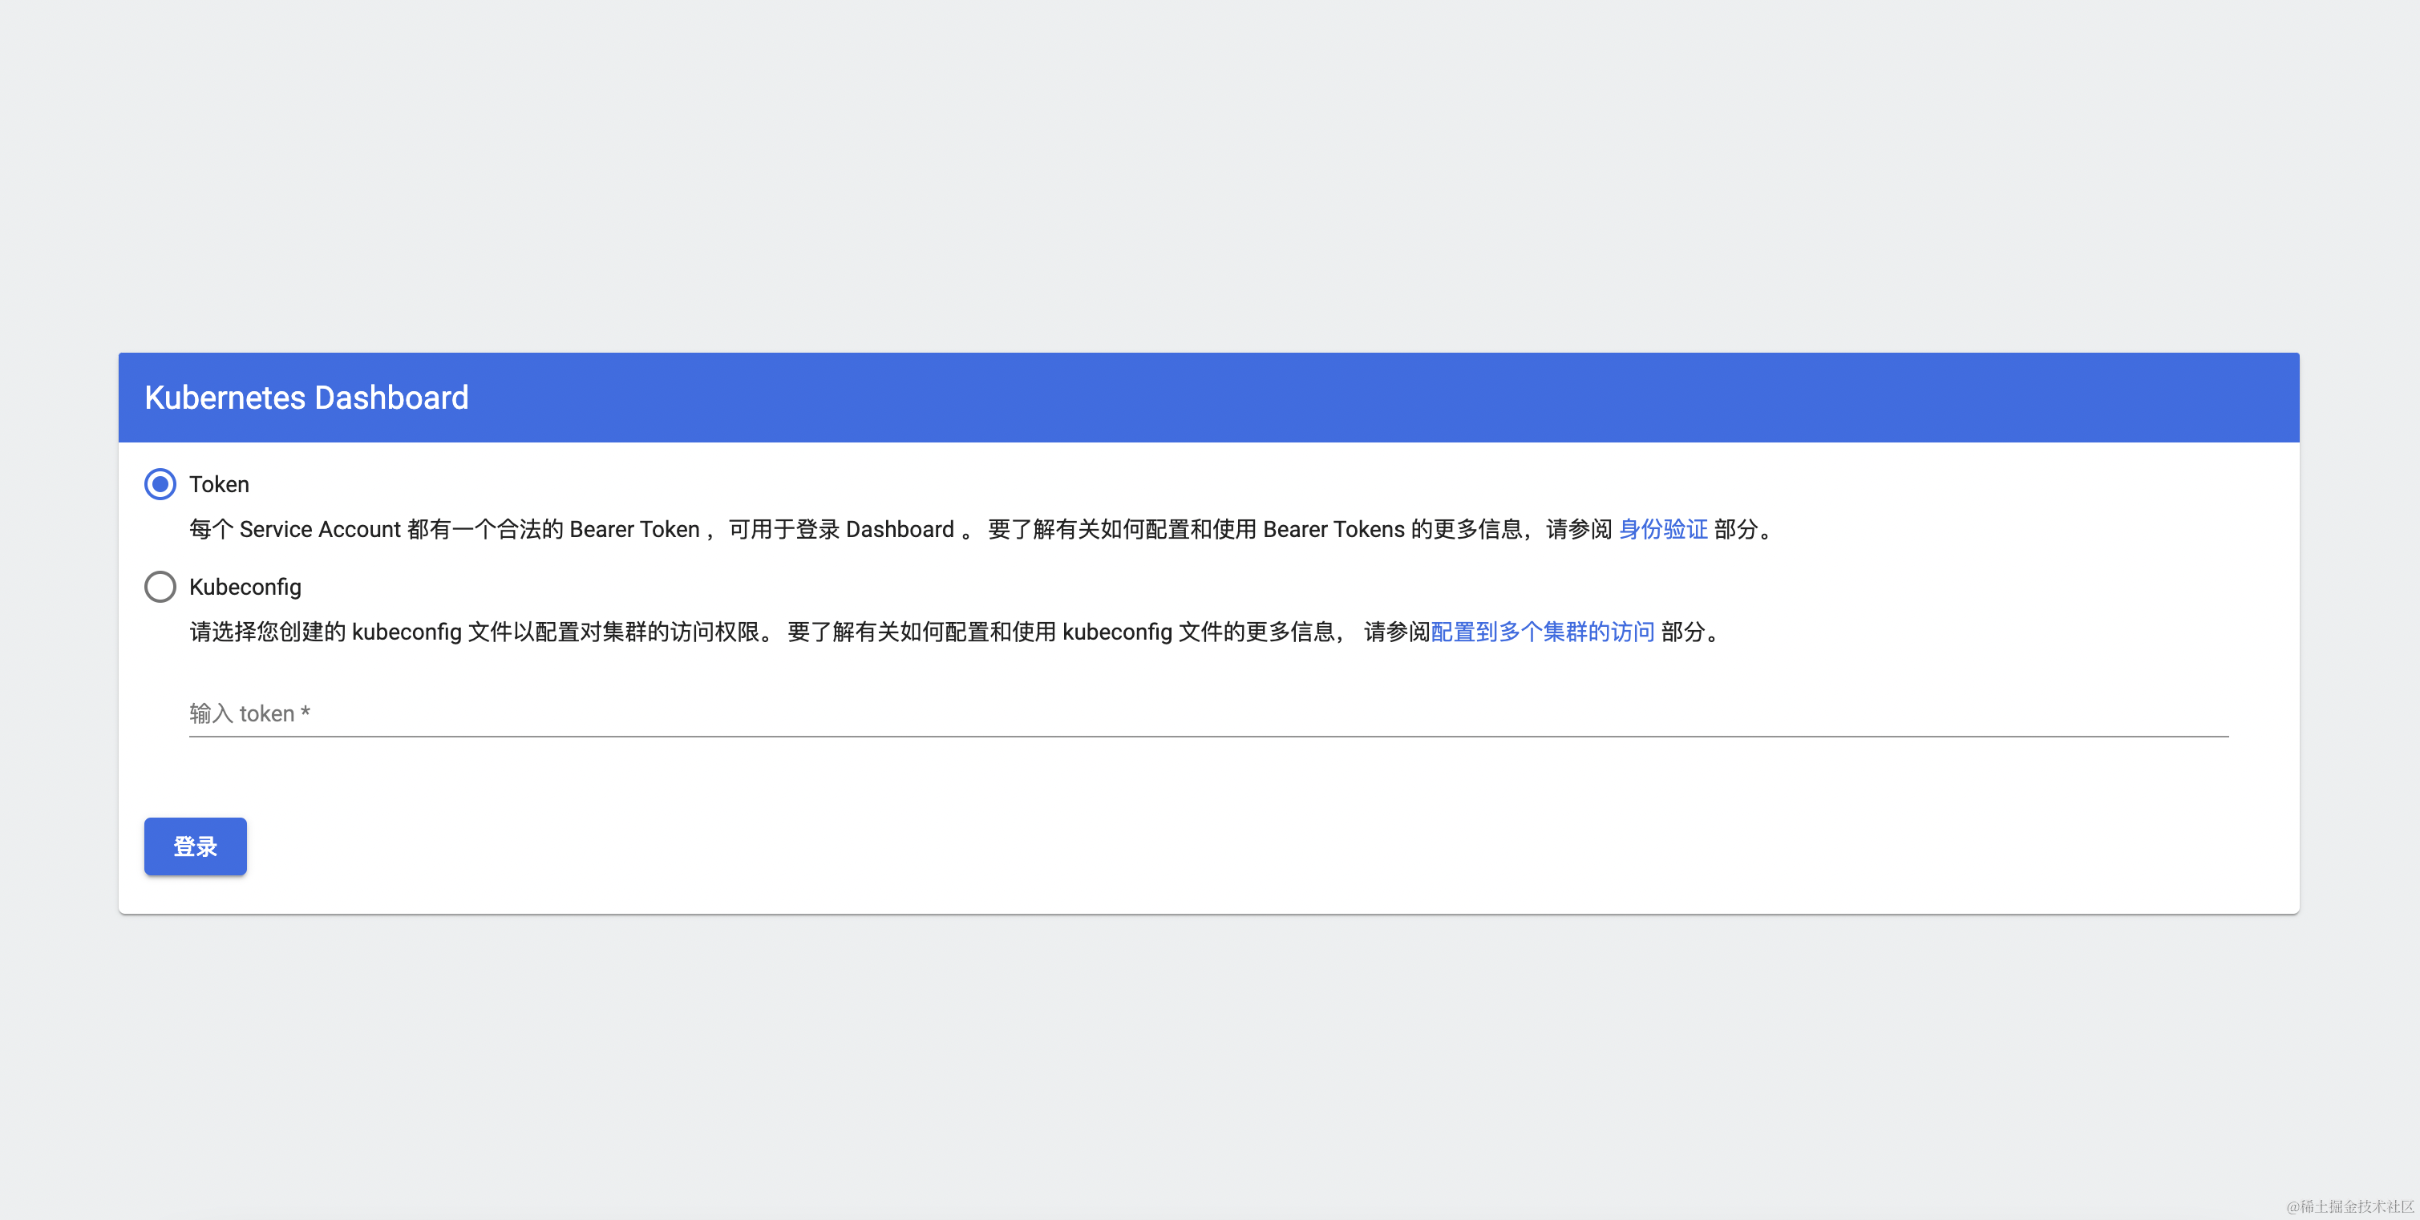This screenshot has width=2420, height=1220.
Task: Click the 请参阅 text before 身份验证
Action: [1578, 529]
